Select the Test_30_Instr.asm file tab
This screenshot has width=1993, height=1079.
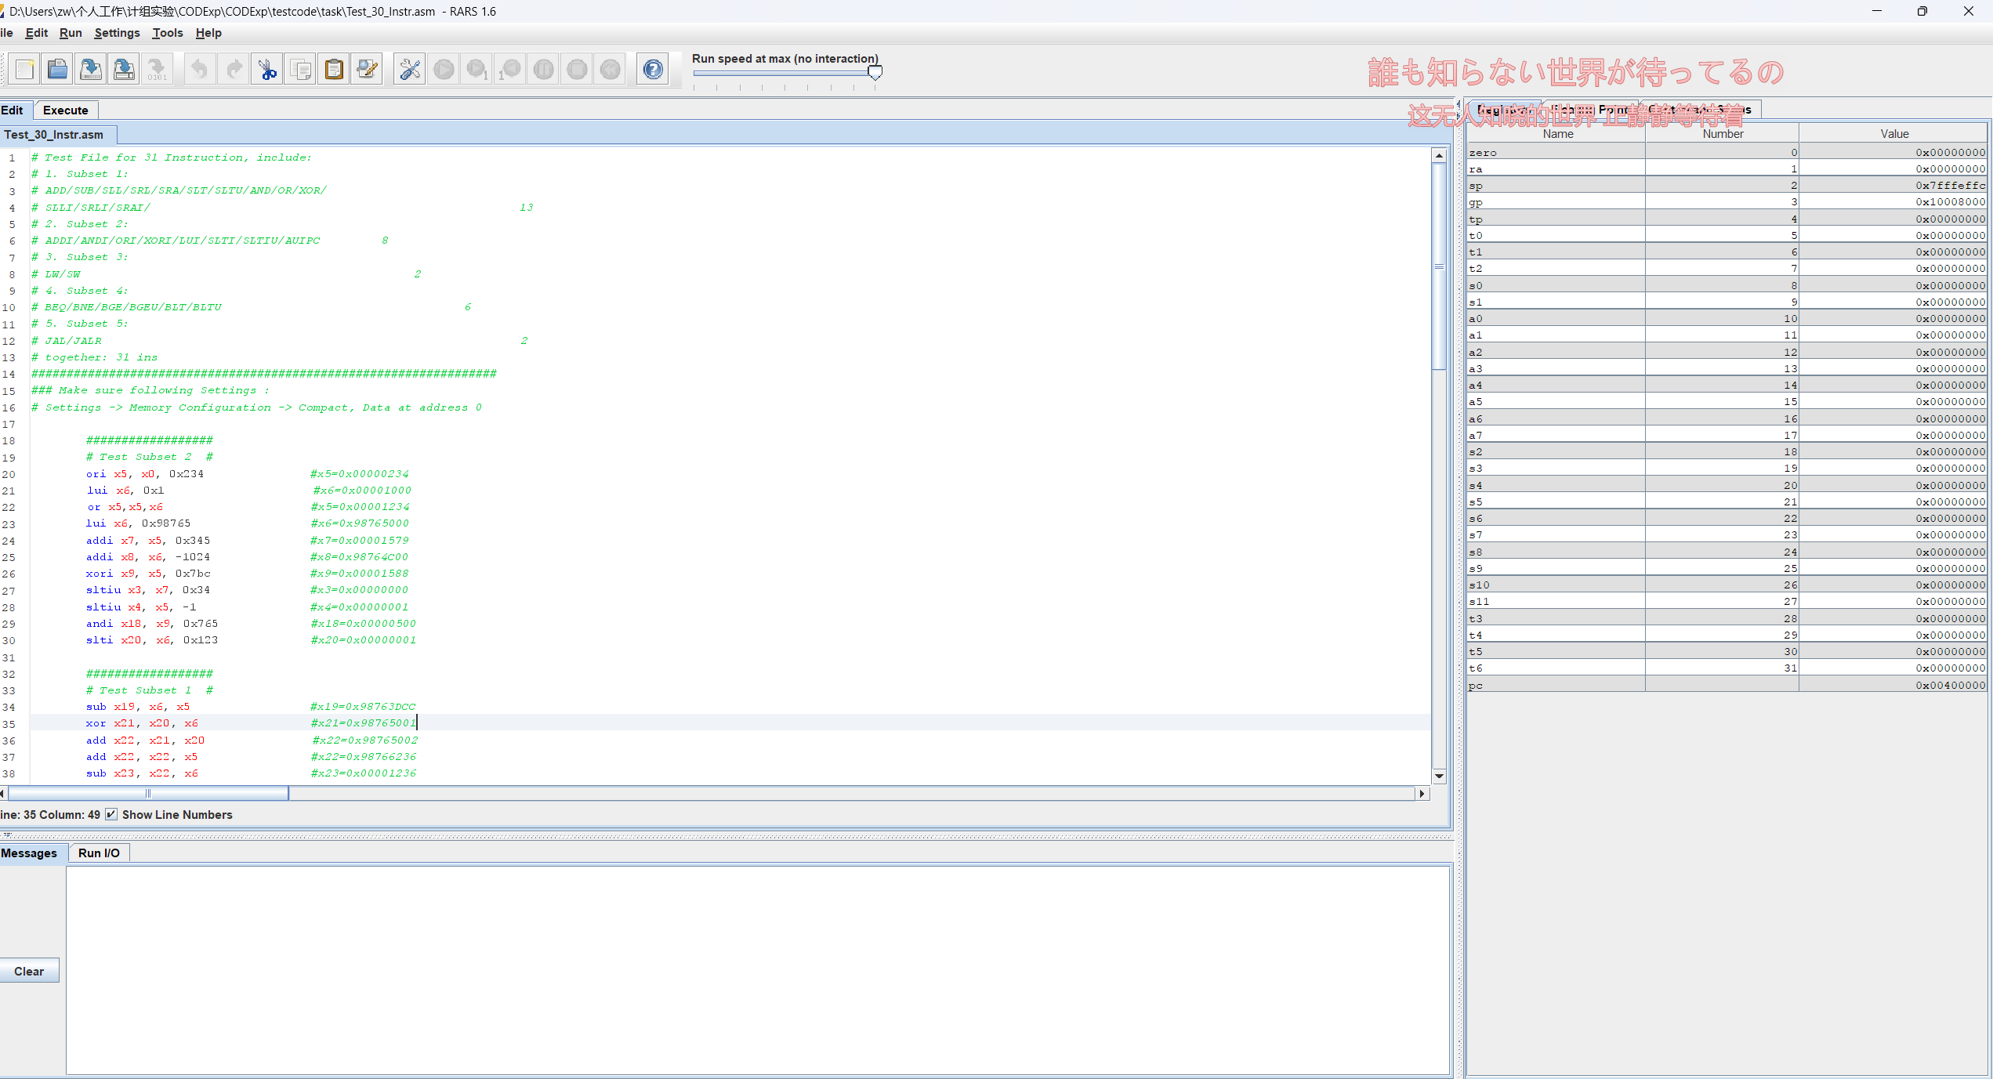click(x=54, y=135)
